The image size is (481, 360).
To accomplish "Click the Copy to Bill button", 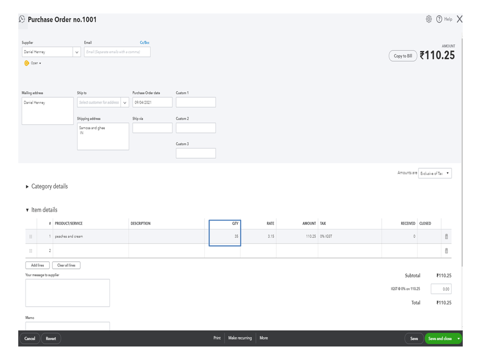I will click(403, 56).
